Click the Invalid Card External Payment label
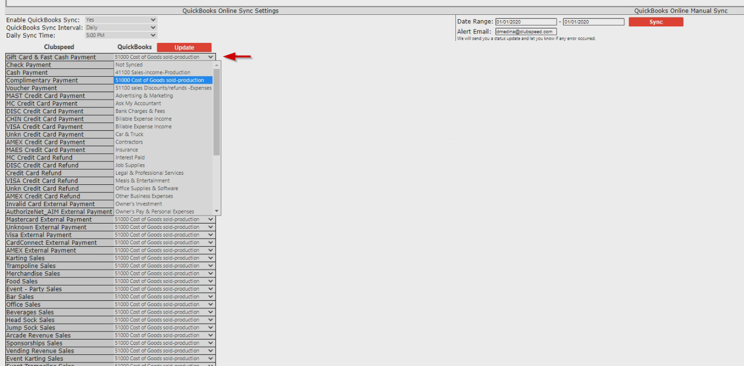 50,204
